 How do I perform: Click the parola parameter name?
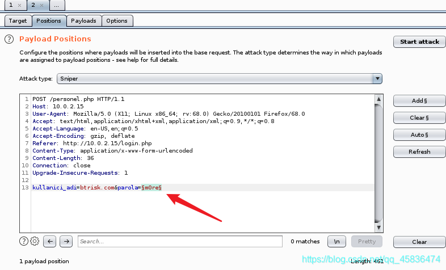point(128,188)
